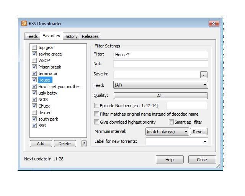Click the question mark help button

[84, 144]
